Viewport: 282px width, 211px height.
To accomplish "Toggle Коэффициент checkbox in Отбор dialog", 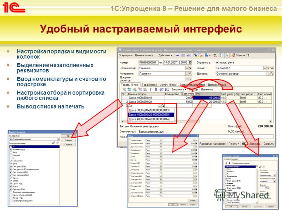I will coord(130,150).
